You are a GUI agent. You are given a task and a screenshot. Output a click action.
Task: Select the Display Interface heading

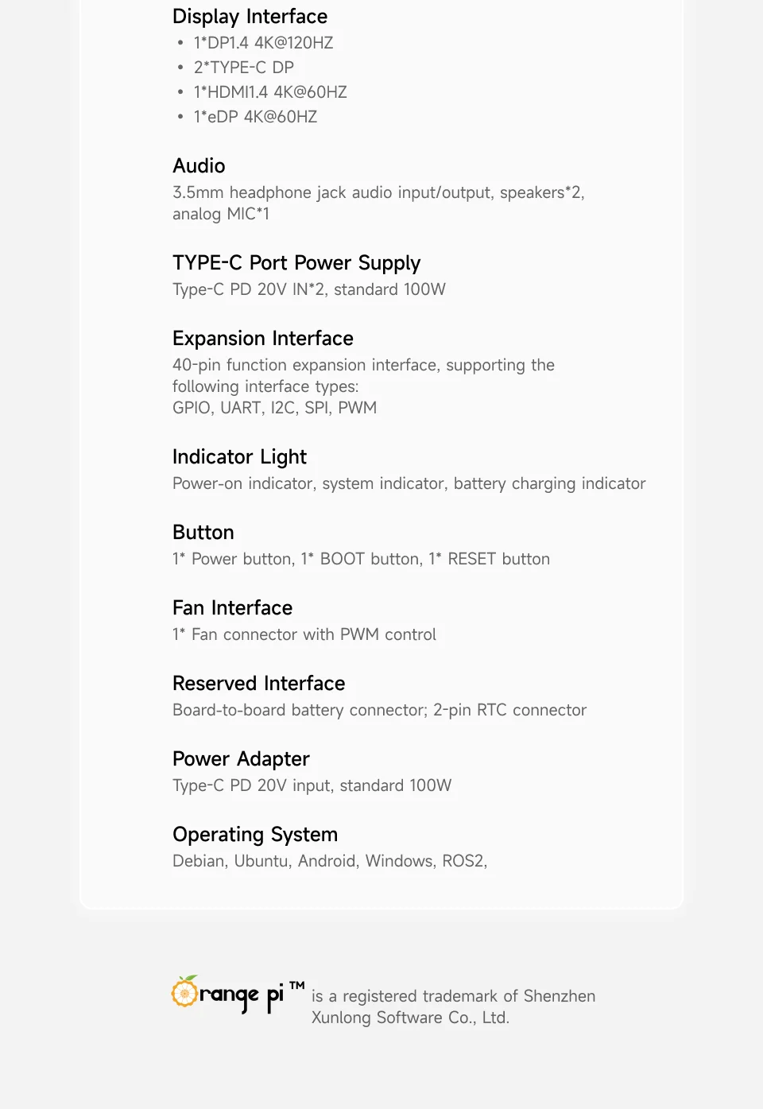(250, 17)
